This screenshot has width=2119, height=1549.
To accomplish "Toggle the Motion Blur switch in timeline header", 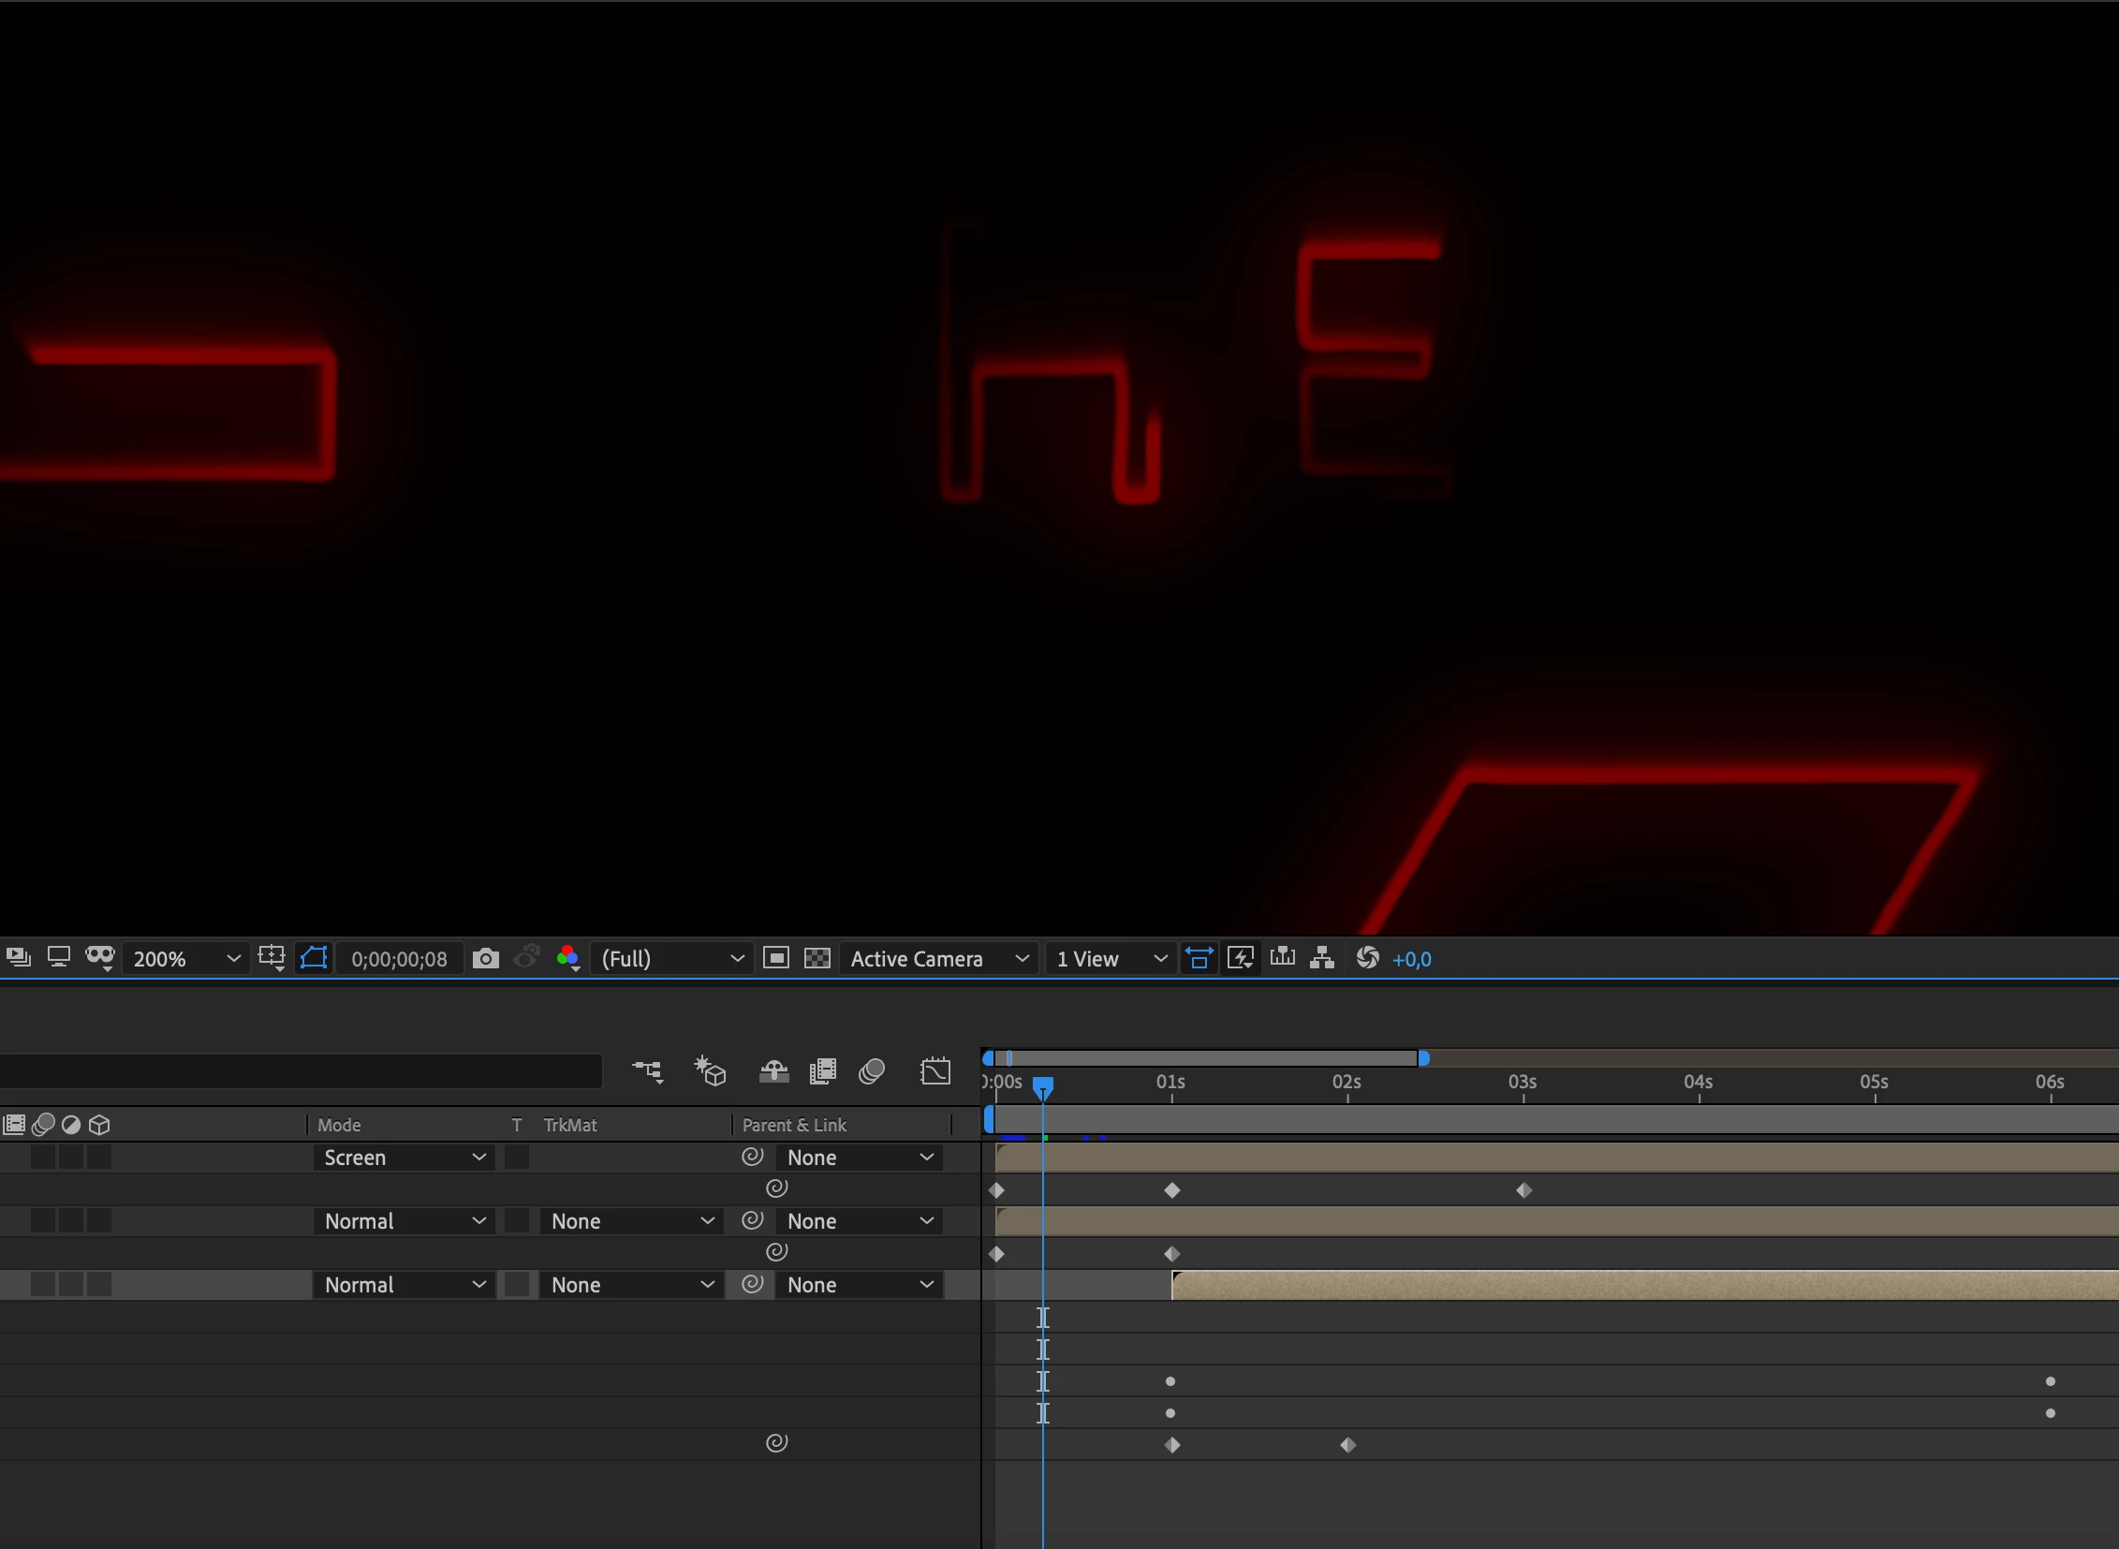I will pyautogui.click(x=871, y=1070).
